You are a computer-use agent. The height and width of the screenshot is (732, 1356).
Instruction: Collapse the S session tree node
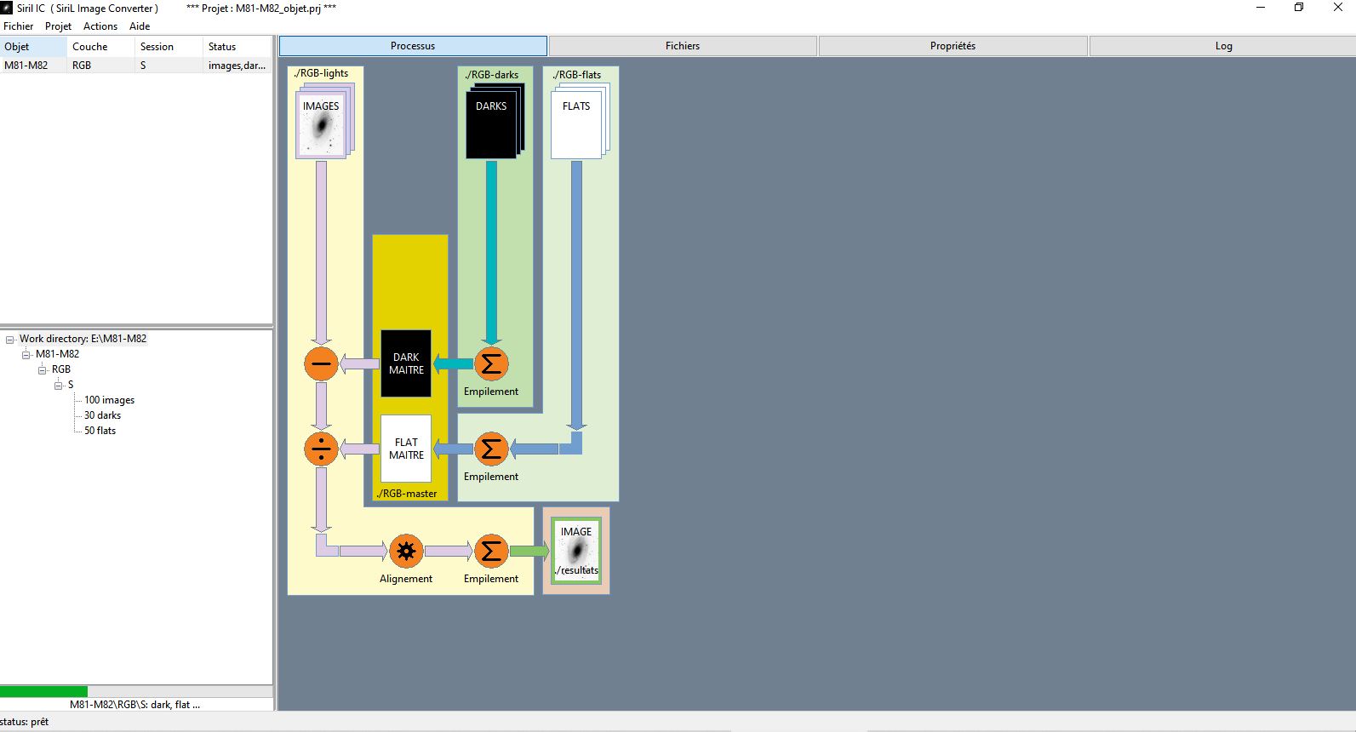[59, 385]
